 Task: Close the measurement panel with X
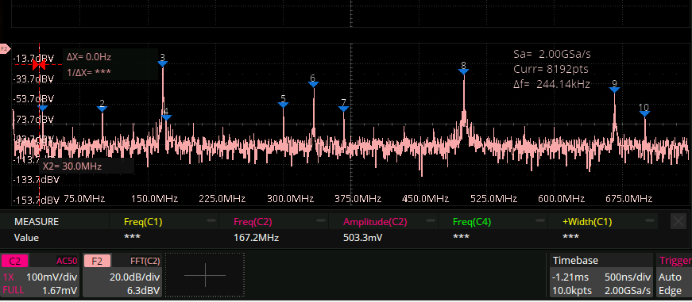click(x=678, y=221)
